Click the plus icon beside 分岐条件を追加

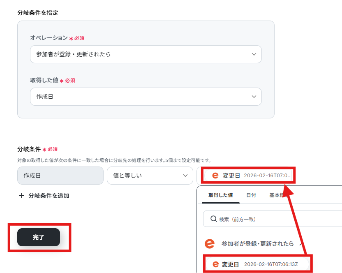point(21,196)
